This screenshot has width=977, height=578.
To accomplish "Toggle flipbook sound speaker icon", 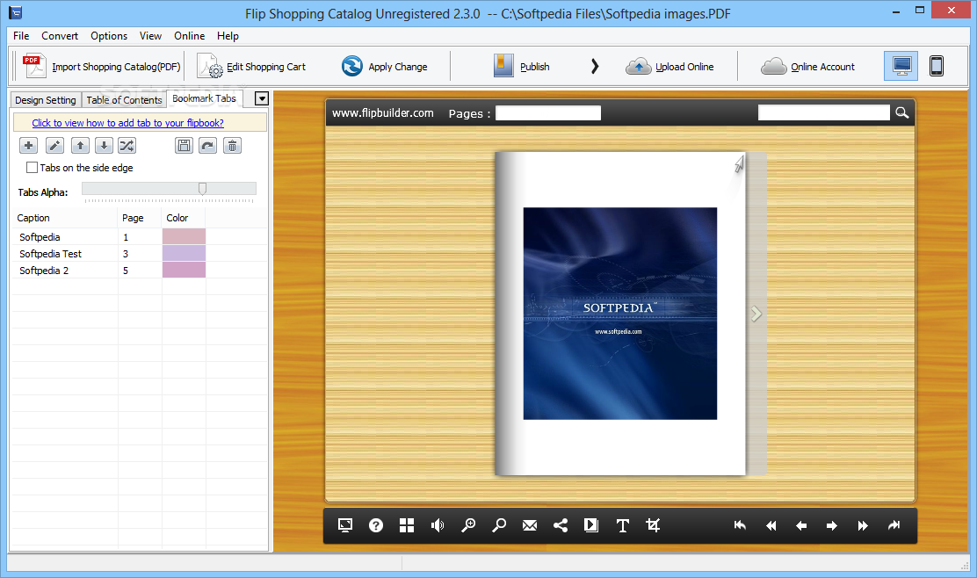I will point(438,525).
